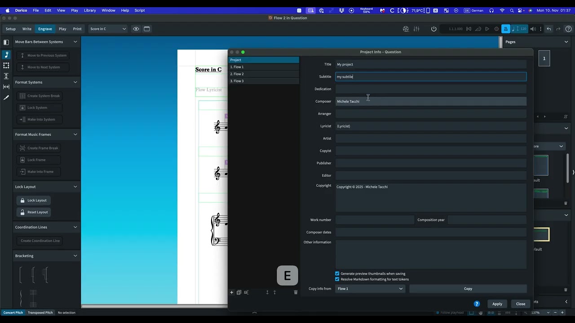Open the Library menu

point(90,10)
